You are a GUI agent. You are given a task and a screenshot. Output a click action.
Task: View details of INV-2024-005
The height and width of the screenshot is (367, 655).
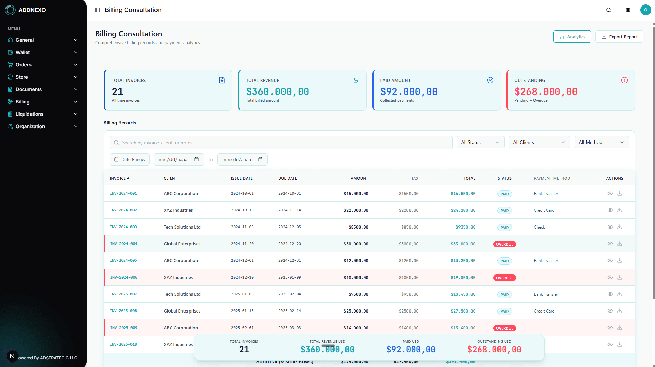(610, 260)
